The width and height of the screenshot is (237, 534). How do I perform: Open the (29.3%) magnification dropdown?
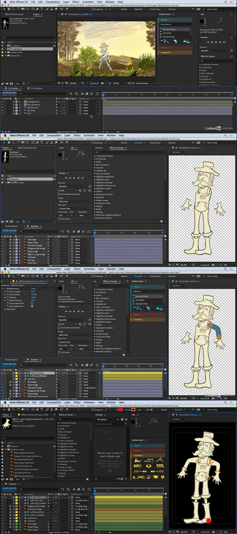pos(74,83)
